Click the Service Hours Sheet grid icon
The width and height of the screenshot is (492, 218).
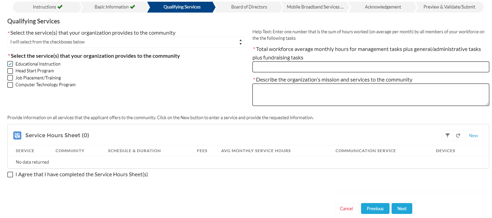click(17, 135)
